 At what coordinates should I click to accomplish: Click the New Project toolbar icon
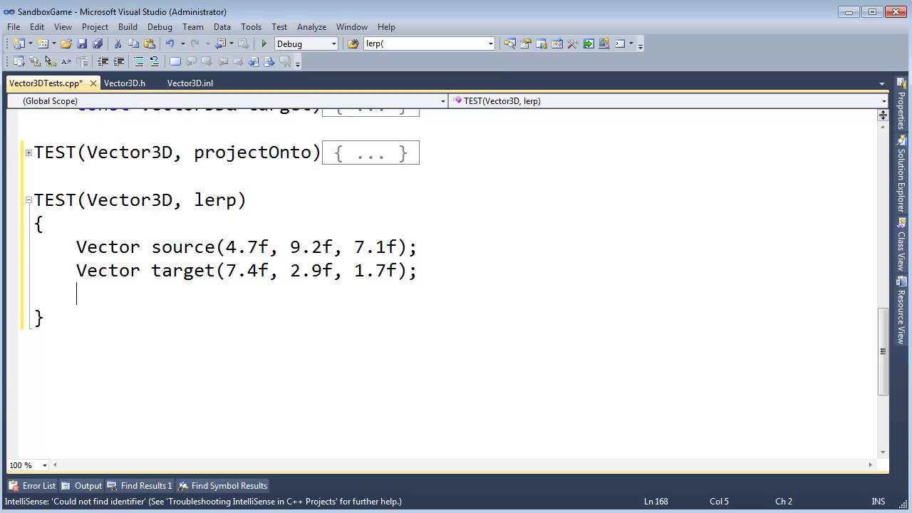tap(19, 43)
